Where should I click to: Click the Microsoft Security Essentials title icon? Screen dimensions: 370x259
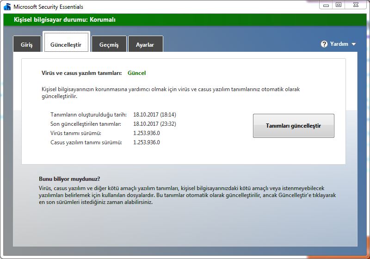click(7, 6)
